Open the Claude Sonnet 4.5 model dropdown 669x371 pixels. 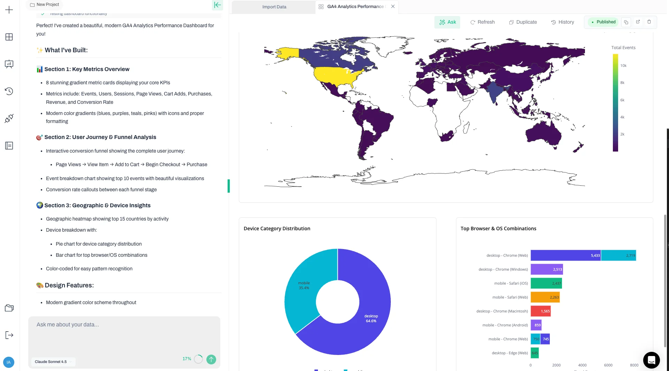point(52,362)
